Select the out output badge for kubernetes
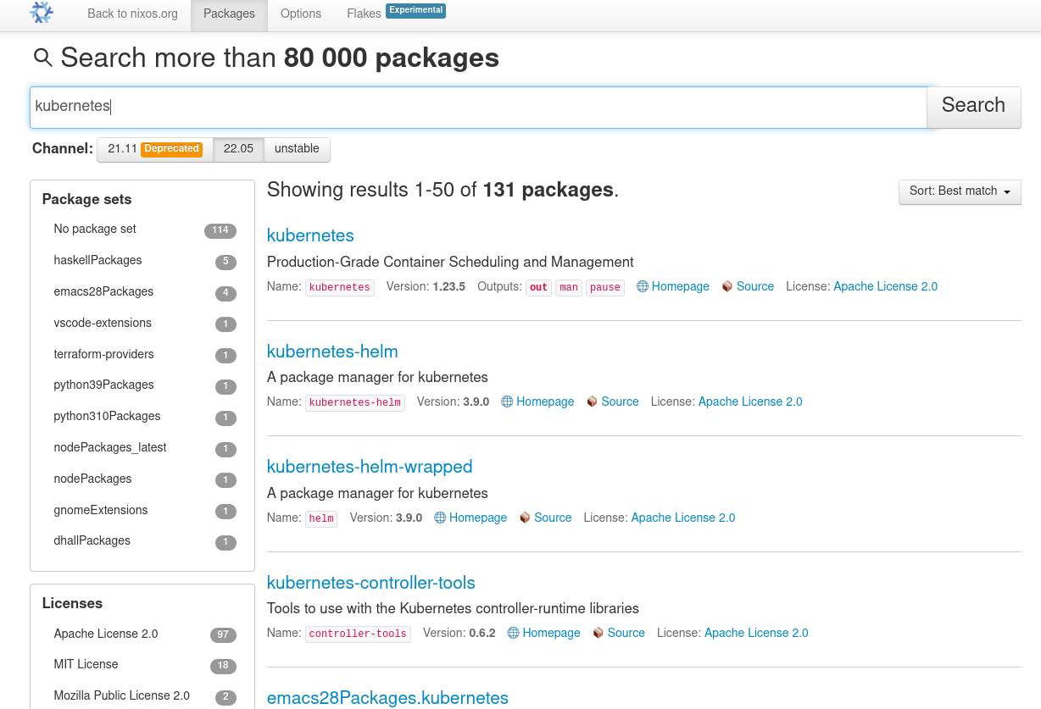 (538, 288)
